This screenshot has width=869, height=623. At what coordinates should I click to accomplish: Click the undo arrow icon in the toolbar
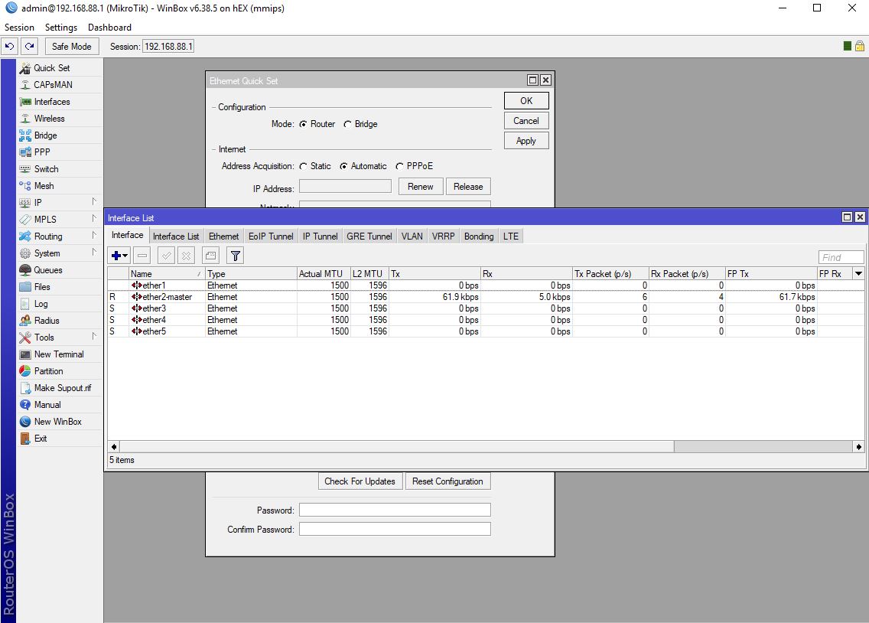(10, 47)
